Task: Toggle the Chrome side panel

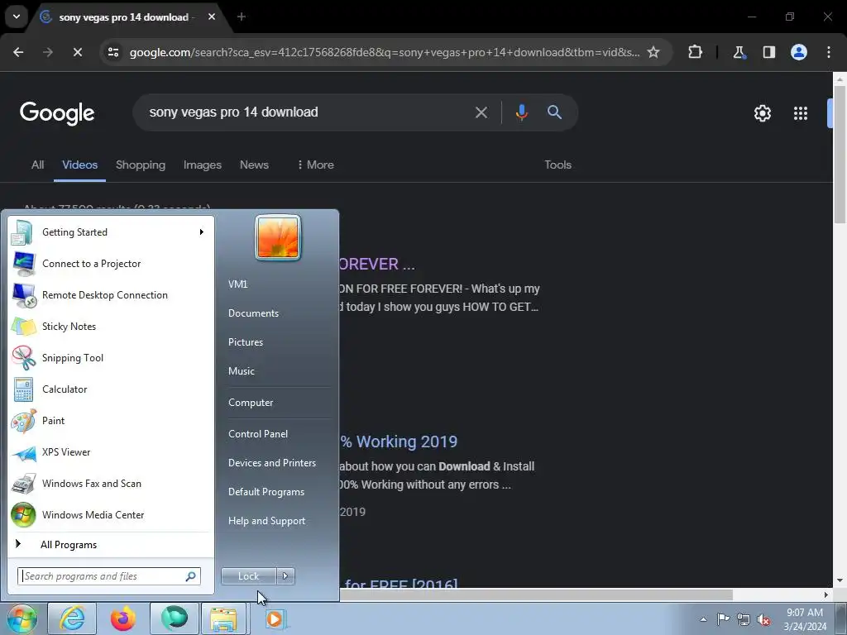Action: tap(768, 52)
